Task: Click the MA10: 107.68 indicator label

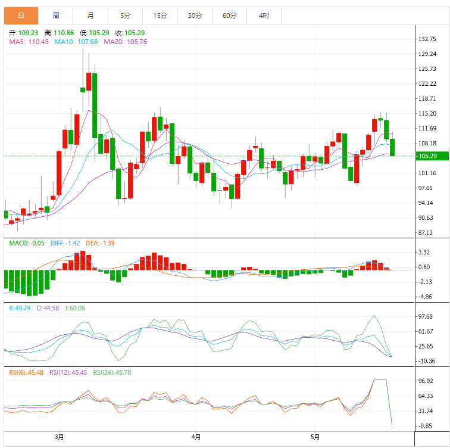Action: point(76,42)
